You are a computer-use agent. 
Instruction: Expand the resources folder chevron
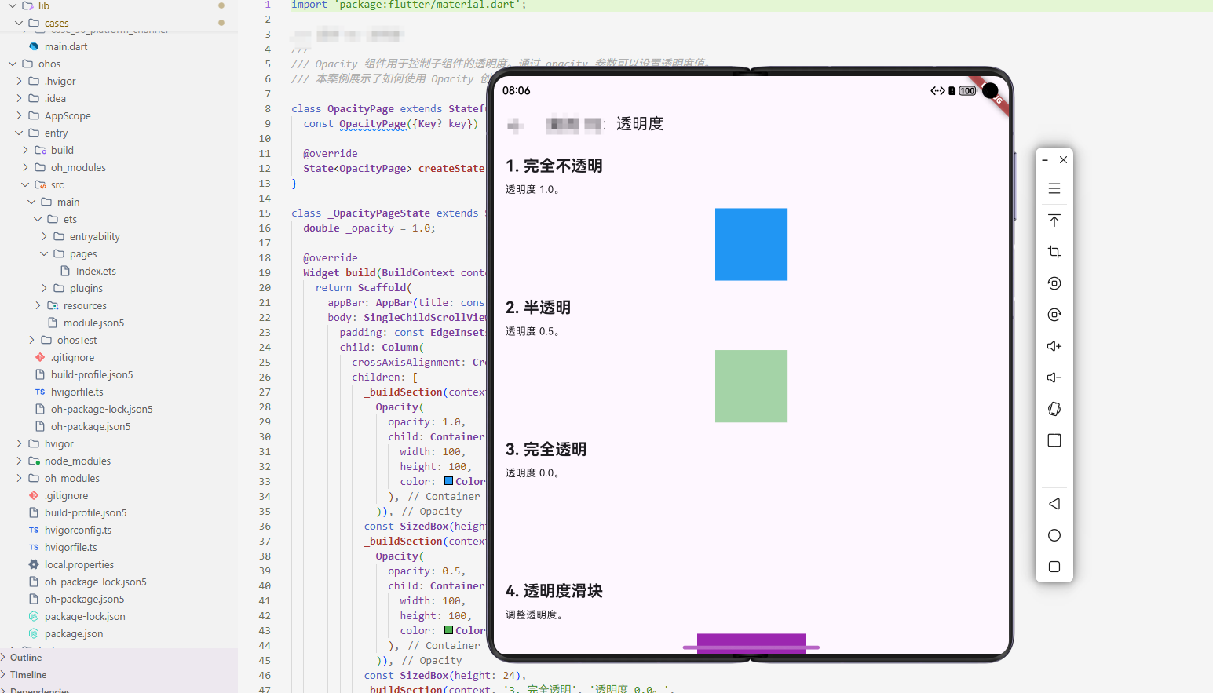coord(38,305)
